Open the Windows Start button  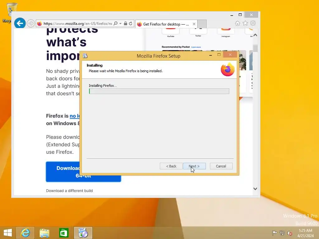click(x=8, y=233)
